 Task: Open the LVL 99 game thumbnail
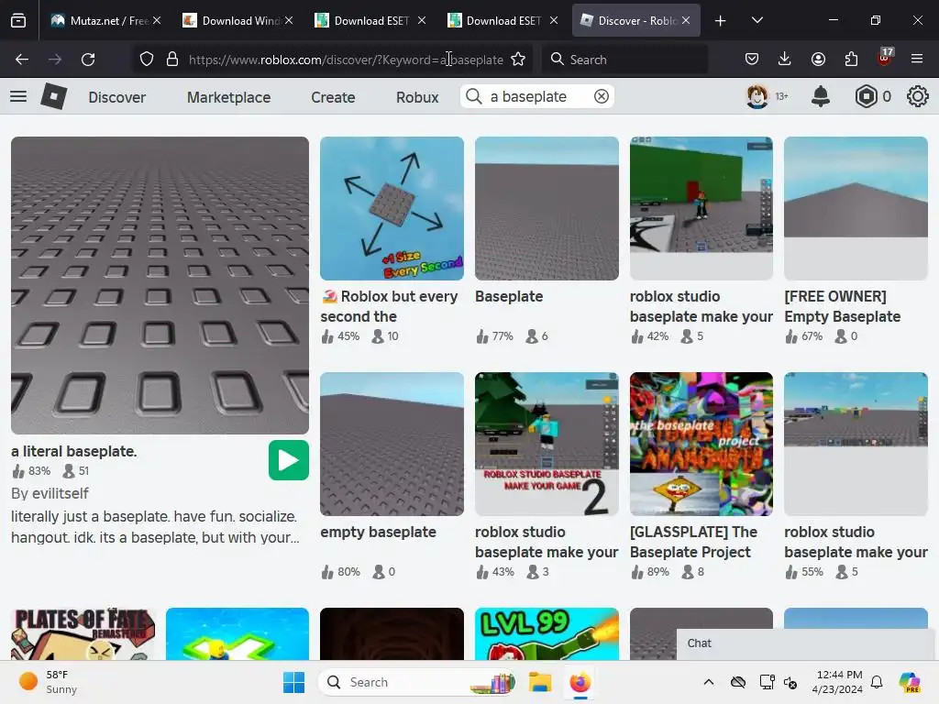[547, 634]
